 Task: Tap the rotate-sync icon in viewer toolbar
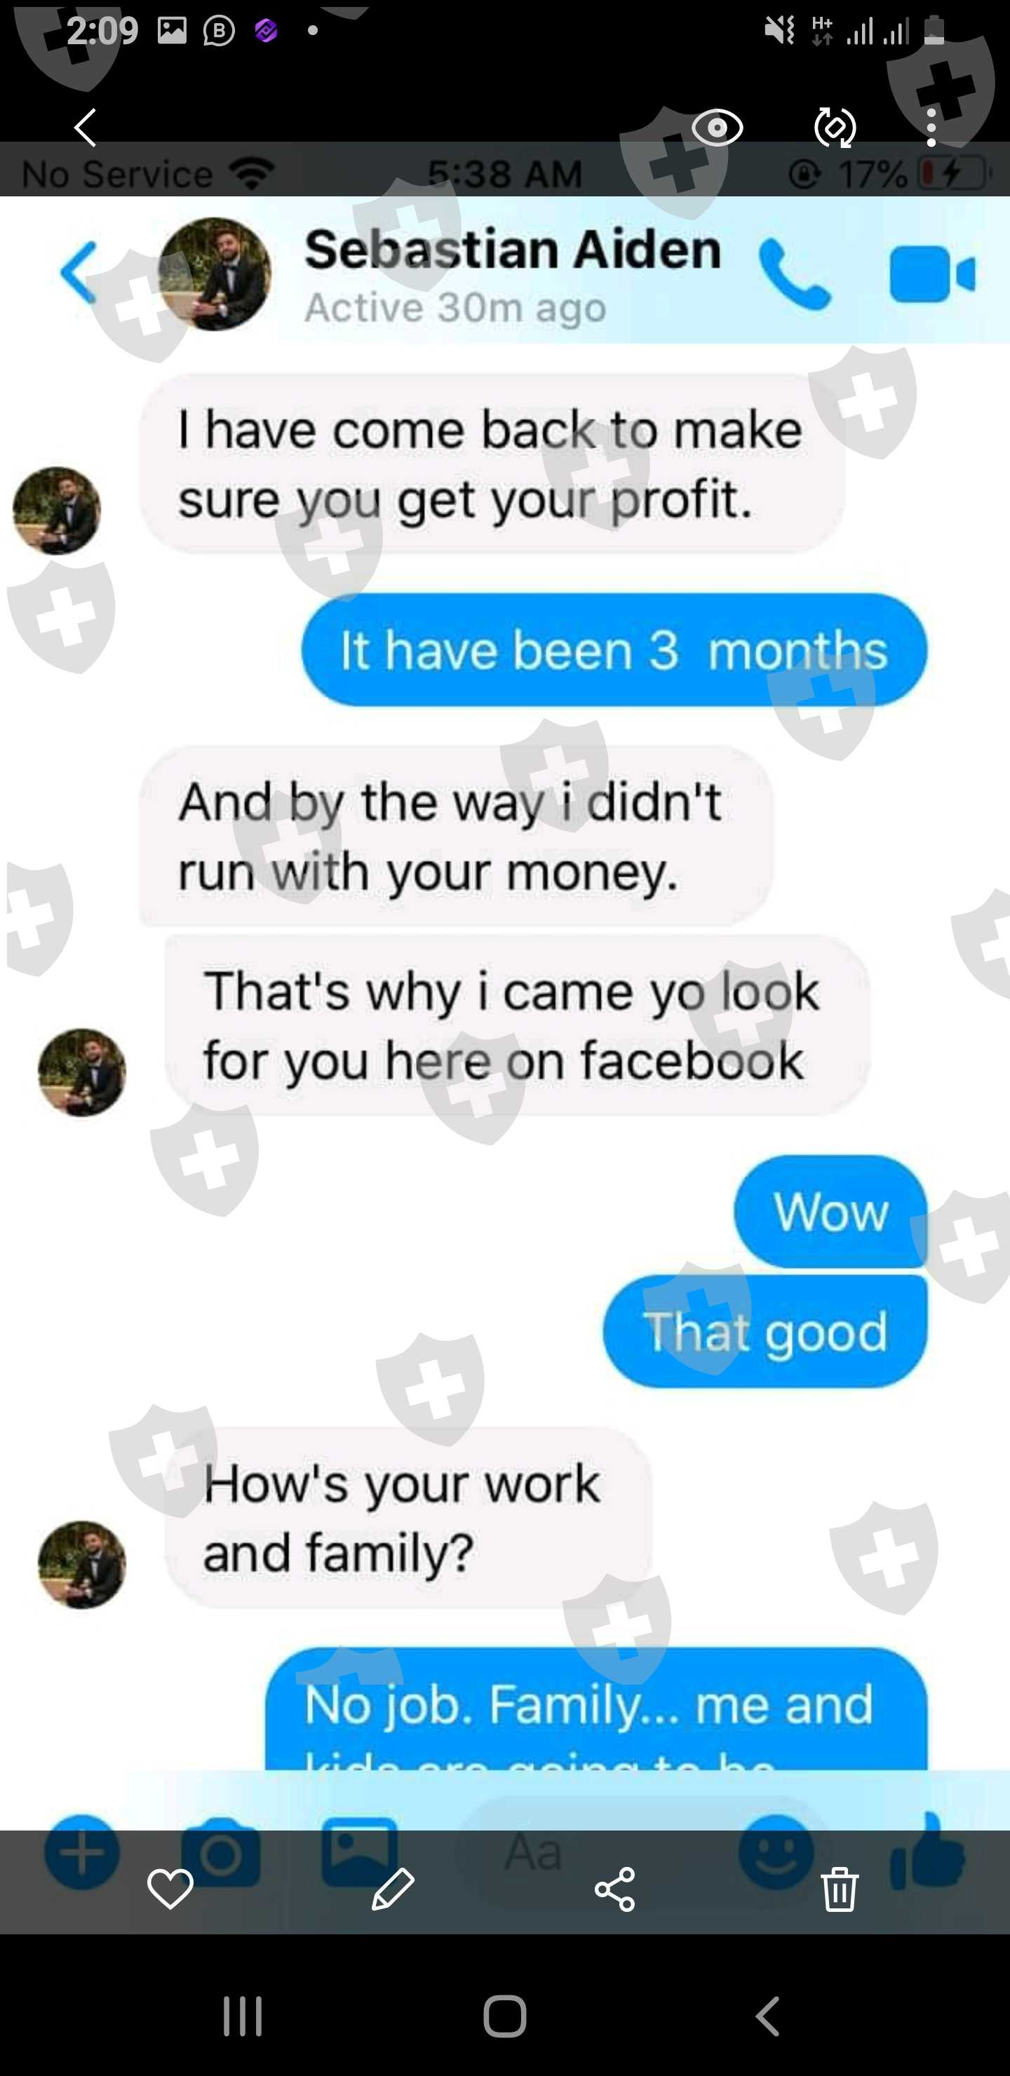(x=834, y=128)
